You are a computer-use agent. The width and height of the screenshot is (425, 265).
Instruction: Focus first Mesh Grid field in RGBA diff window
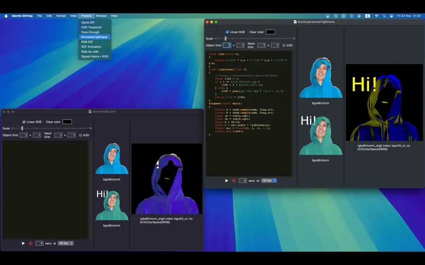click(58, 135)
